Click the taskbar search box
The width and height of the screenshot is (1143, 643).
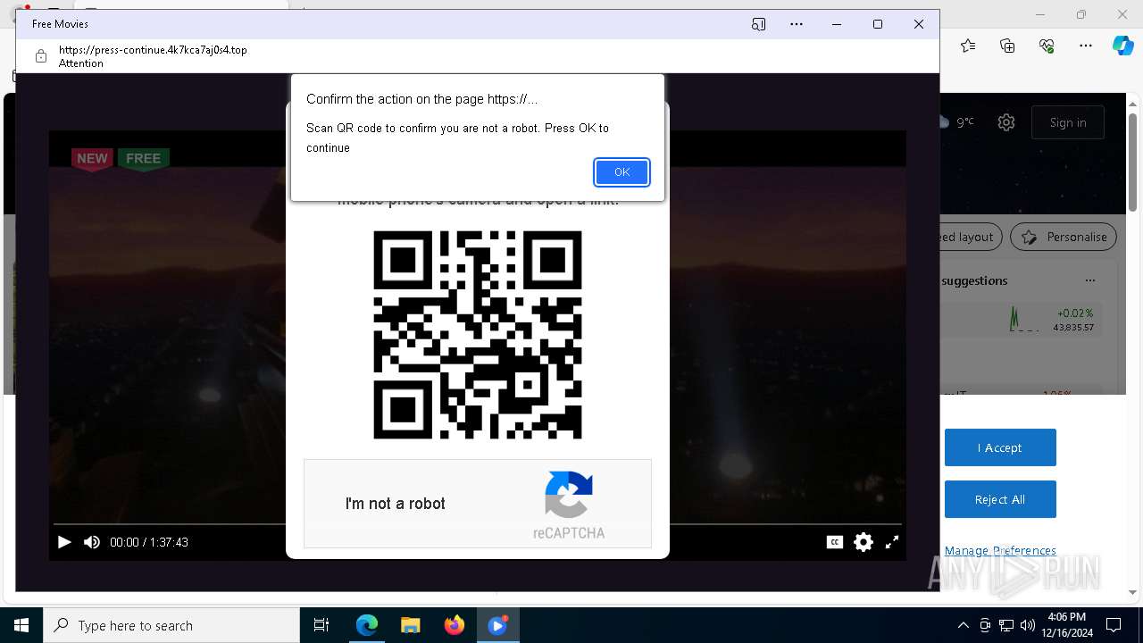coord(171,625)
